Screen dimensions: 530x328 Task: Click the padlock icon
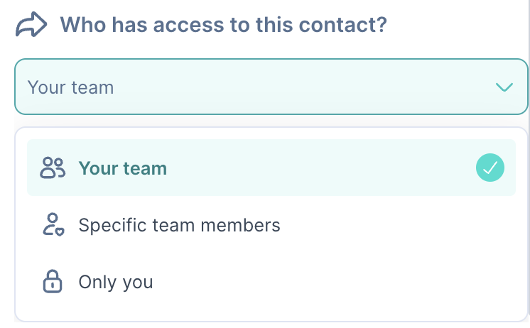click(53, 281)
